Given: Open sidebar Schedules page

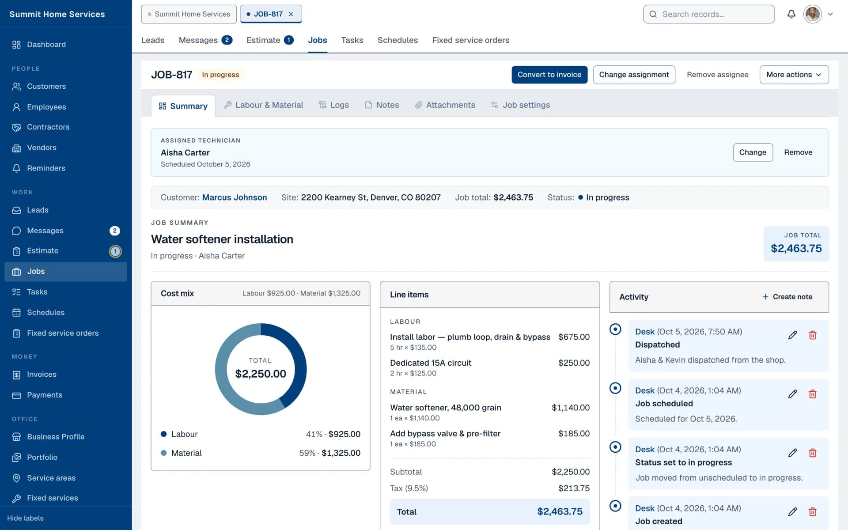Looking at the screenshot, I should click(66, 313).
